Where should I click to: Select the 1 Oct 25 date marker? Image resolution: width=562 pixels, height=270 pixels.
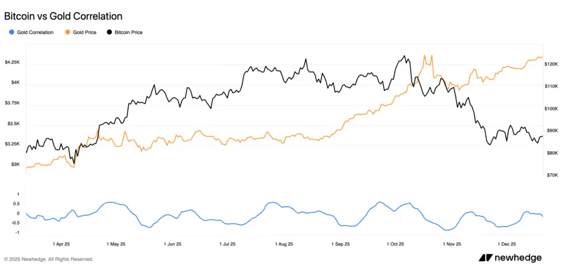pyautogui.click(x=395, y=244)
